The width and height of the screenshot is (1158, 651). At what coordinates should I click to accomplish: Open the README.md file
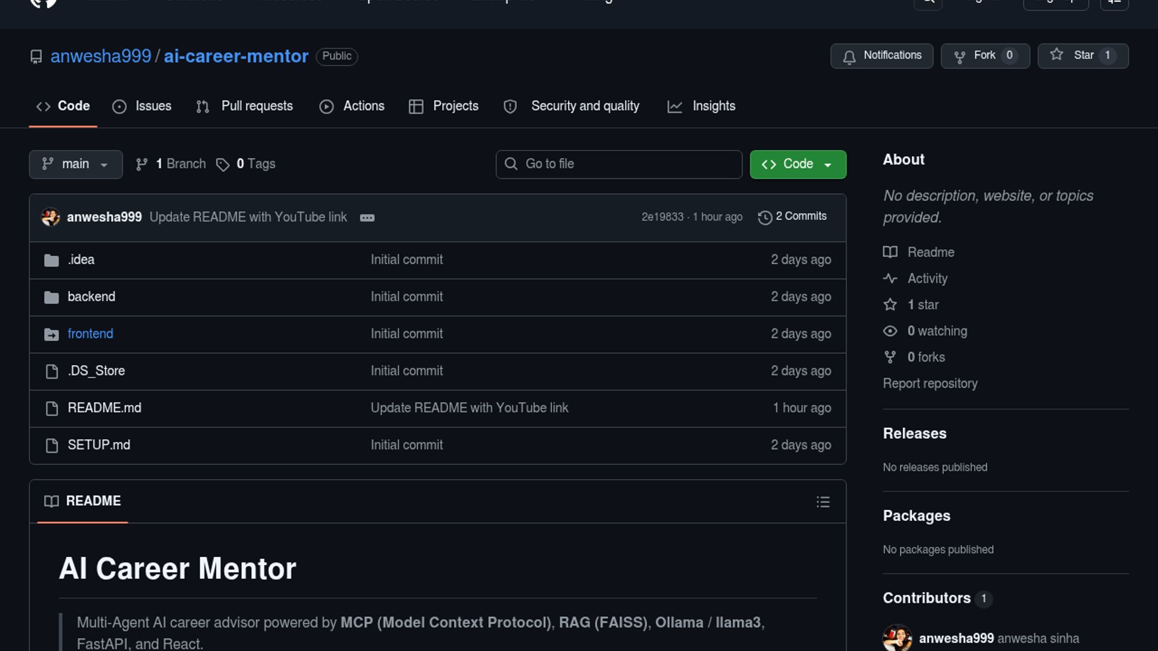104,408
